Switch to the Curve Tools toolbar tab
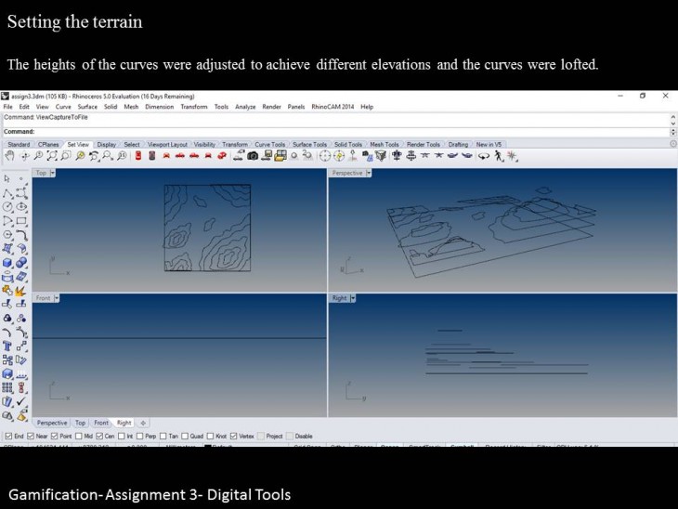The height and width of the screenshot is (509, 678). (x=270, y=144)
